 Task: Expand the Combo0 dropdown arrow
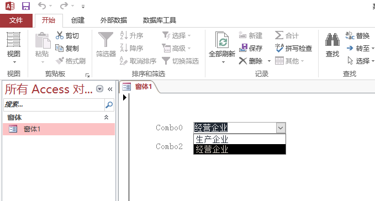pyautogui.click(x=281, y=128)
